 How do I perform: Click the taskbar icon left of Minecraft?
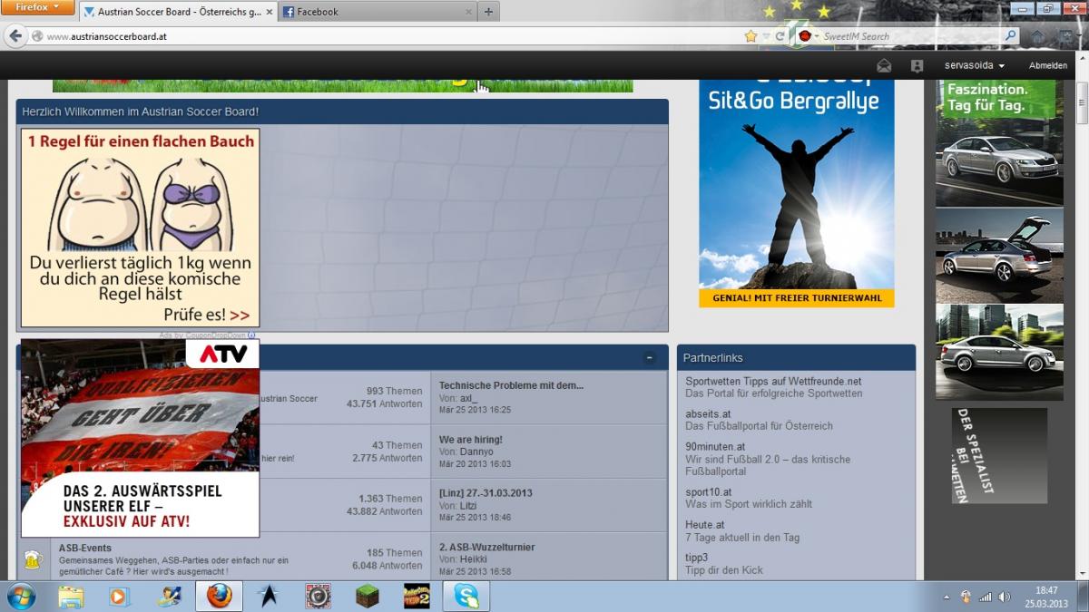[x=318, y=597]
